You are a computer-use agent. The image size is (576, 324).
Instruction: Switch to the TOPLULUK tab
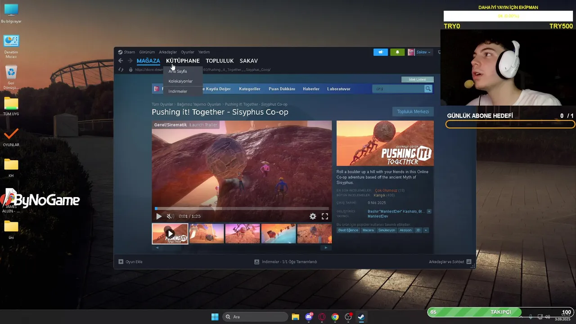220,61
